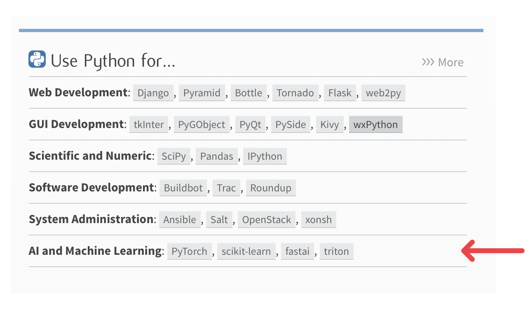Screen dimensions: 530x312
Task: Open the Buildbot link
Action: (183, 188)
